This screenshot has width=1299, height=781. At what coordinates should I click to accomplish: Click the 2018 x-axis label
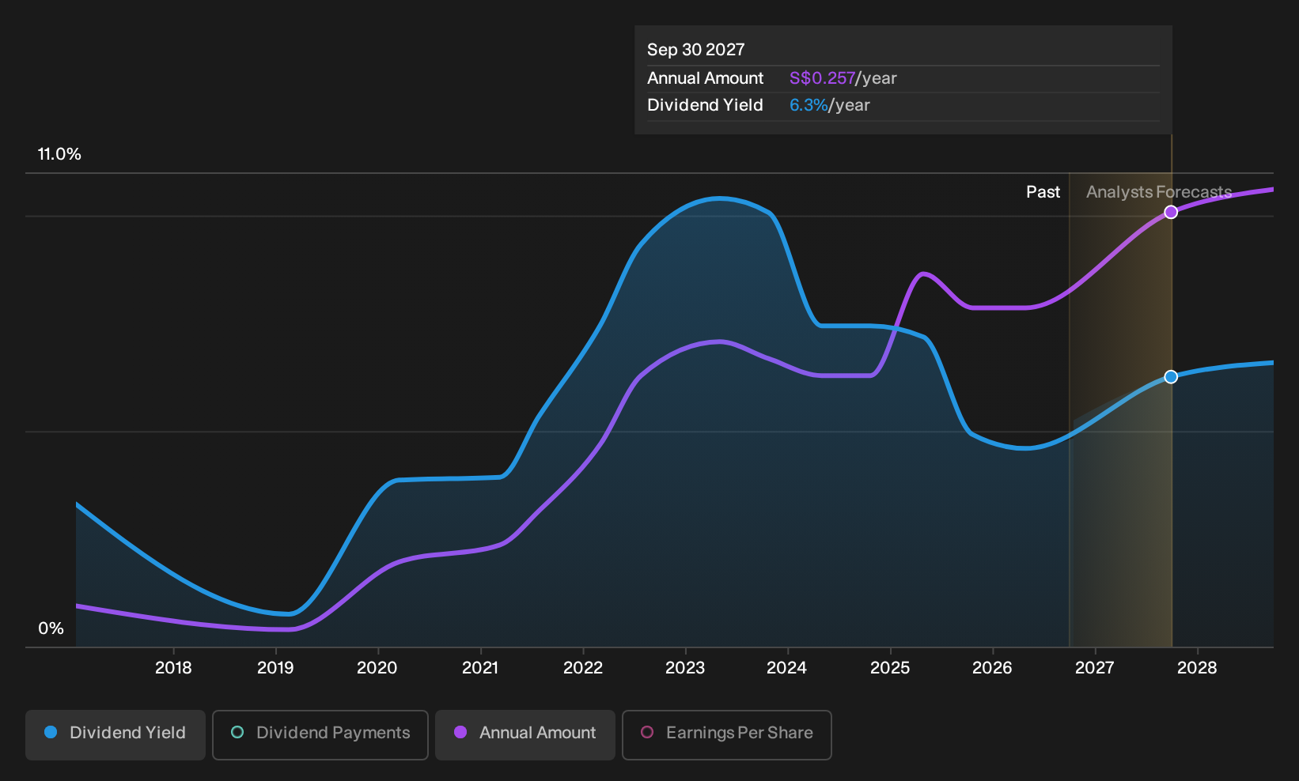(x=173, y=668)
